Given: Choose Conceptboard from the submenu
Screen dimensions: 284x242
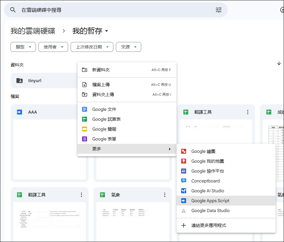Looking at the screenshot, I should tap(226, 181).
